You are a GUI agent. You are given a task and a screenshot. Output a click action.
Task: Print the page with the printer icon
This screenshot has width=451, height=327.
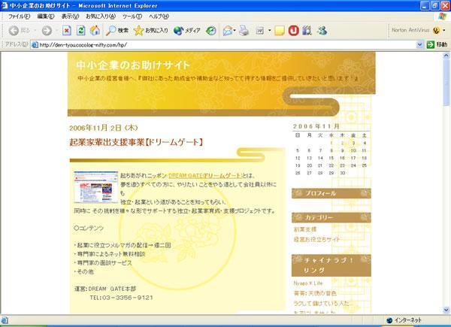tap(244, 31)
